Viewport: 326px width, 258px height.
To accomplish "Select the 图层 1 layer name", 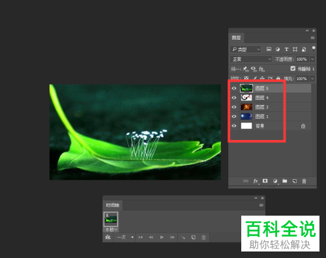I will 262,117.
